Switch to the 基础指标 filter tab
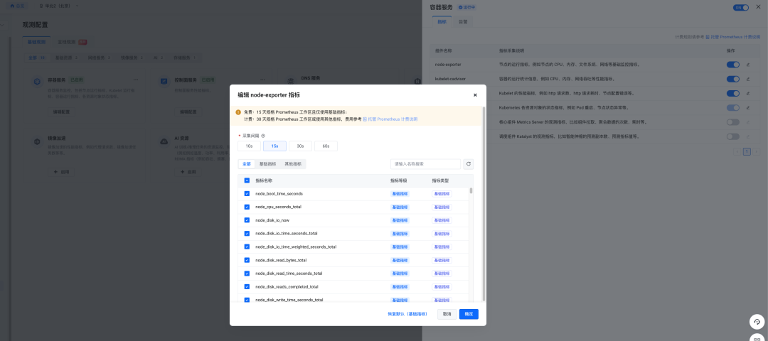The width and height of the screenshot is (768, 341). click(267, 164)
